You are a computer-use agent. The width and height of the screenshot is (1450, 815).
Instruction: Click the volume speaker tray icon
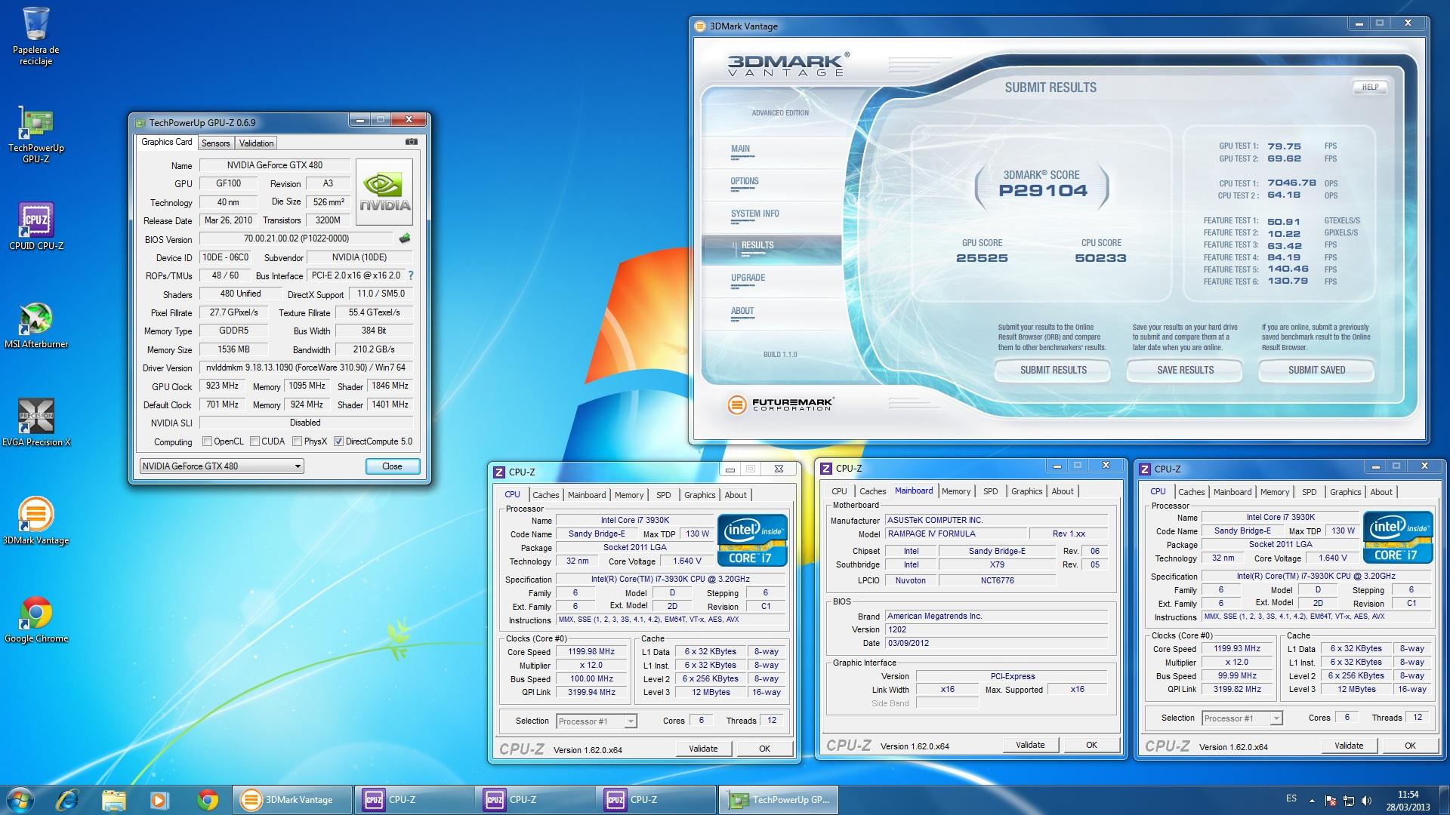click(x=1365, y=800)
